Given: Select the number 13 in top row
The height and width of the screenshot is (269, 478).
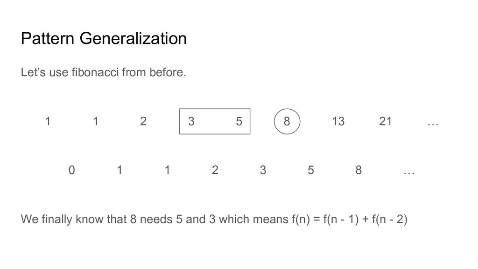Looking at the screenshot, I should click(338, 121).
